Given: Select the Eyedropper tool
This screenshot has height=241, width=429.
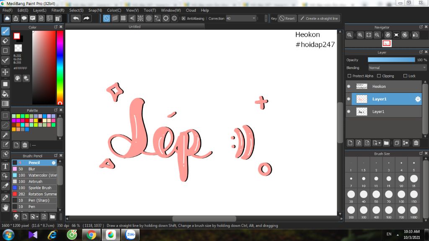Looking at the screenshot, I should click(5, 197).
